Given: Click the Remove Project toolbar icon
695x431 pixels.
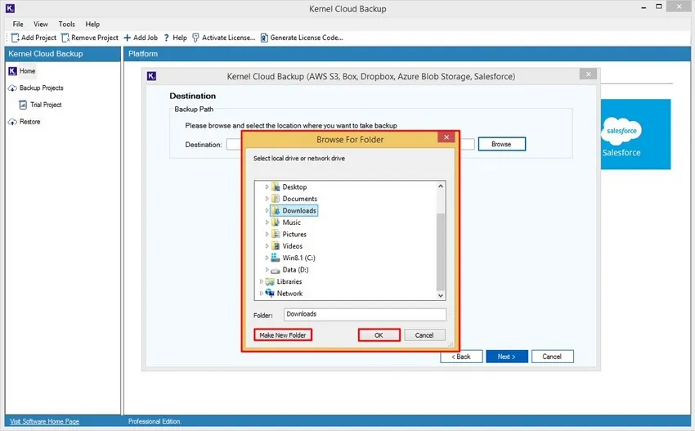Looking at the screenshot, I should coord(65,38).
